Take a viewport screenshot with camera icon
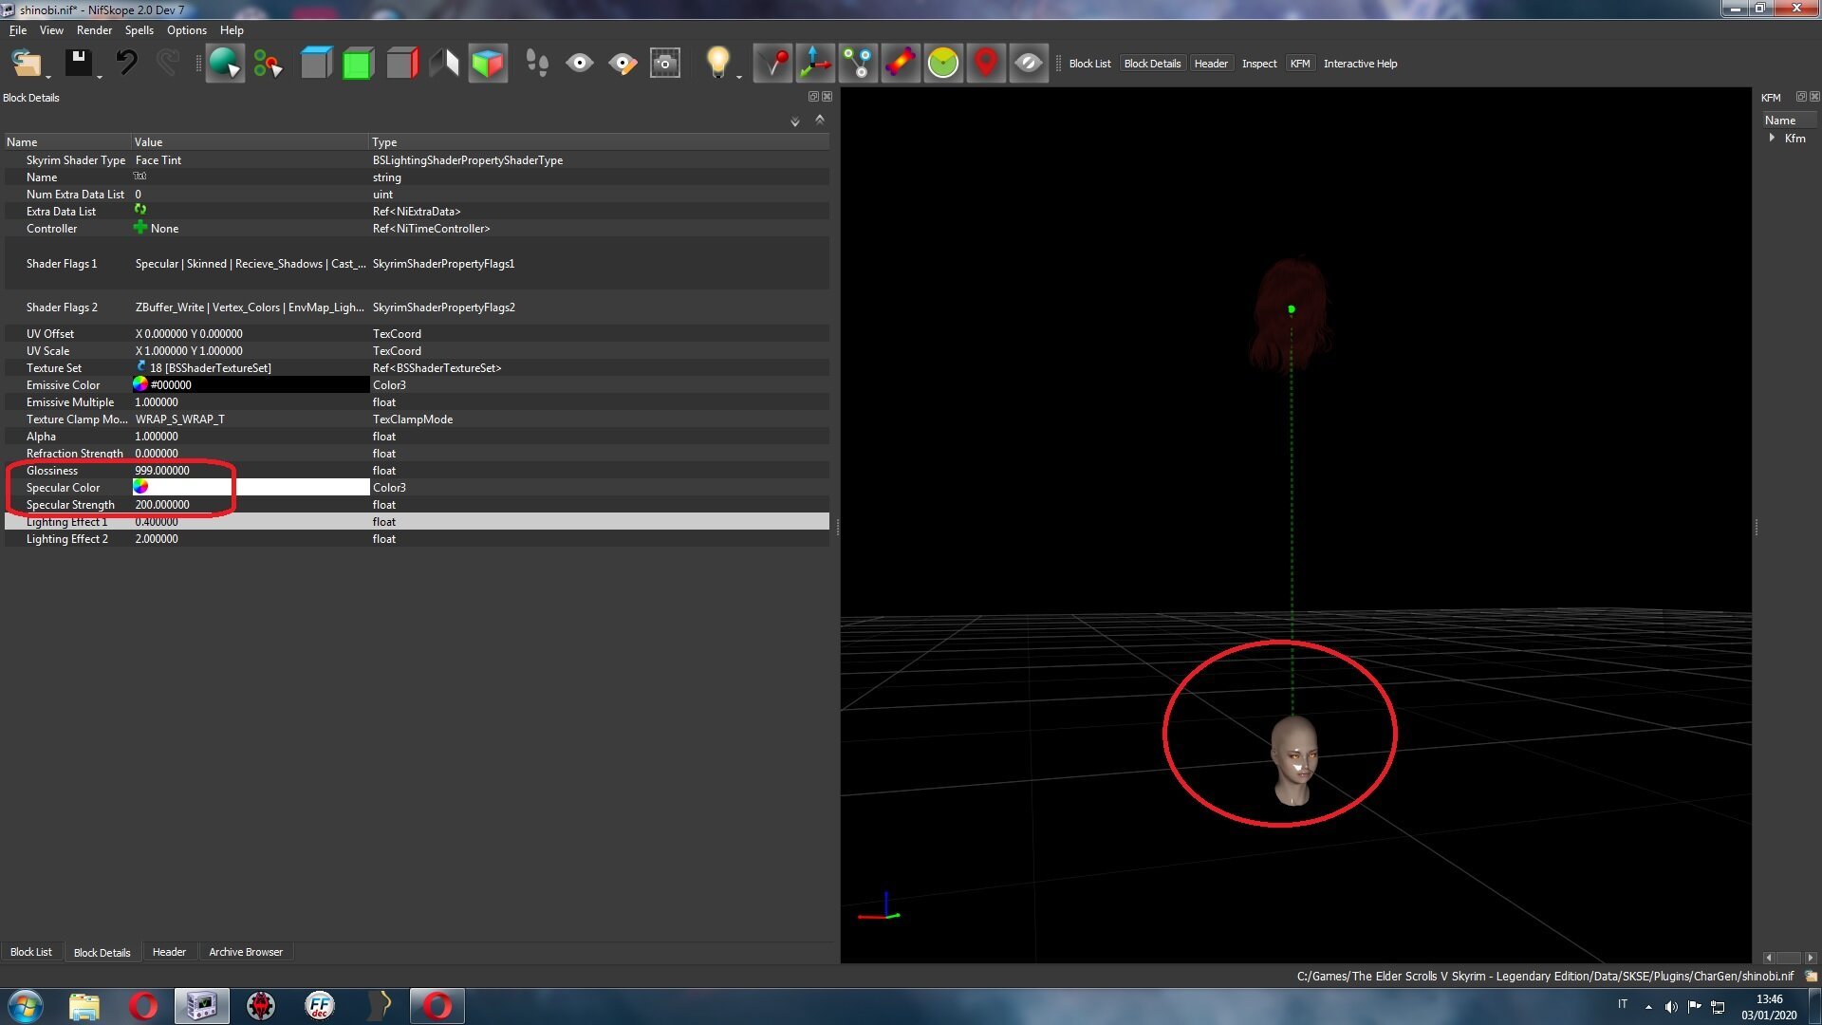This screenshot has width=1822, height=1025. 665,64
